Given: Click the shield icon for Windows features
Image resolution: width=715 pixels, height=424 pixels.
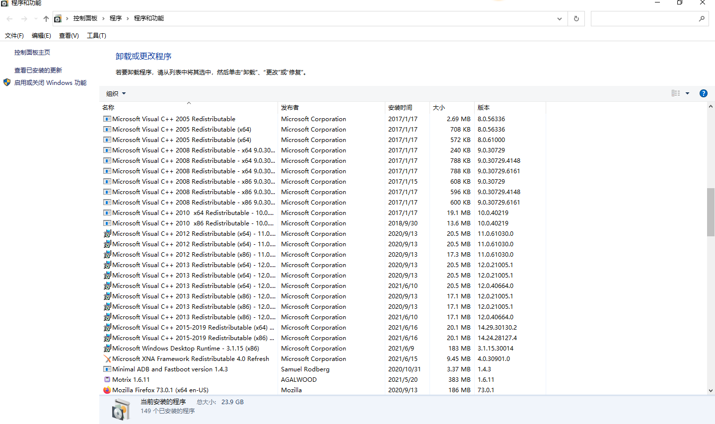Looking at the screenshot, I should tap(7, 82).
